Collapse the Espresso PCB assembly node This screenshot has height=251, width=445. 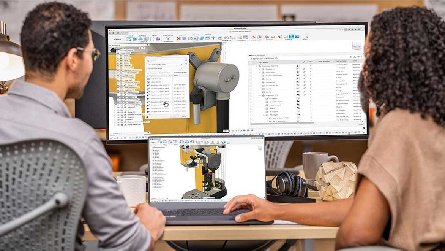click(x=260, y=95)
